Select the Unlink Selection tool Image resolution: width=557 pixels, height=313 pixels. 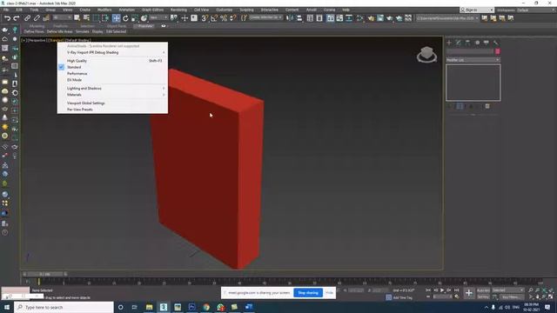pyautogui.click(x=37, y=17)
